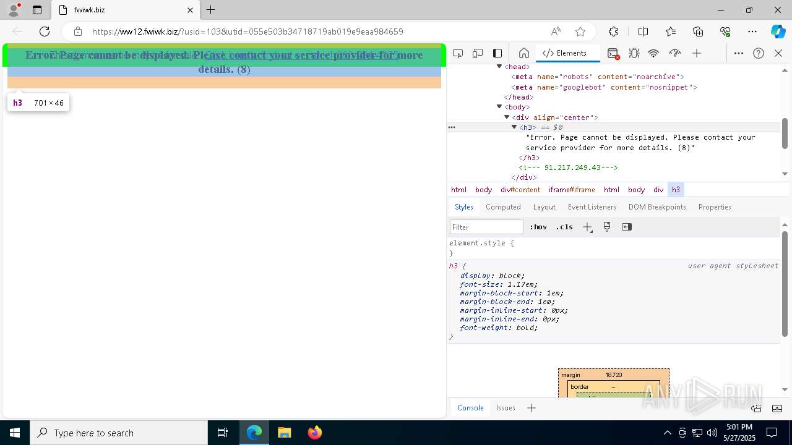The height and width of the screenshot is (445, 792).
Task: Open the Browser essentials heart icon
Action: click(x=725, y=32)
